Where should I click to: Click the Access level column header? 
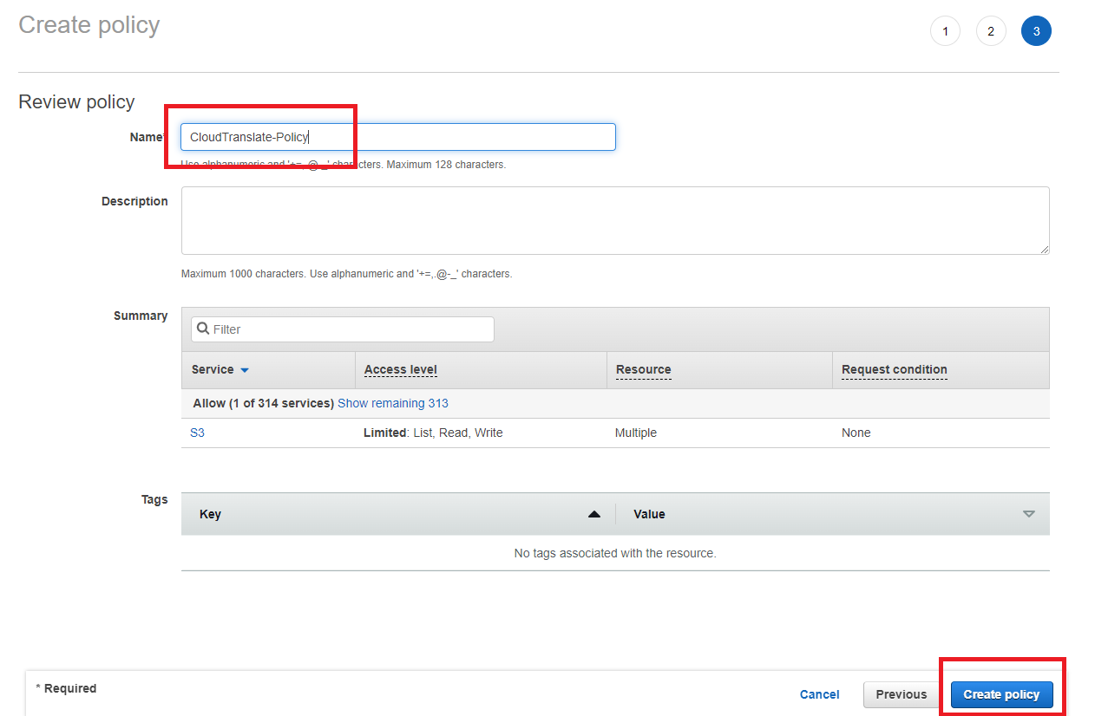point(400,370)
